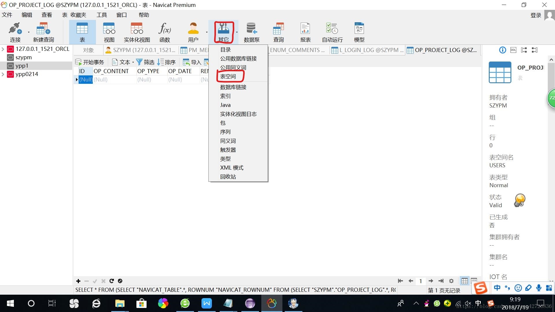
Task: Expand the 127.0.0.1_1521_ORCL connection tree
Action: [x=3, y=49]
